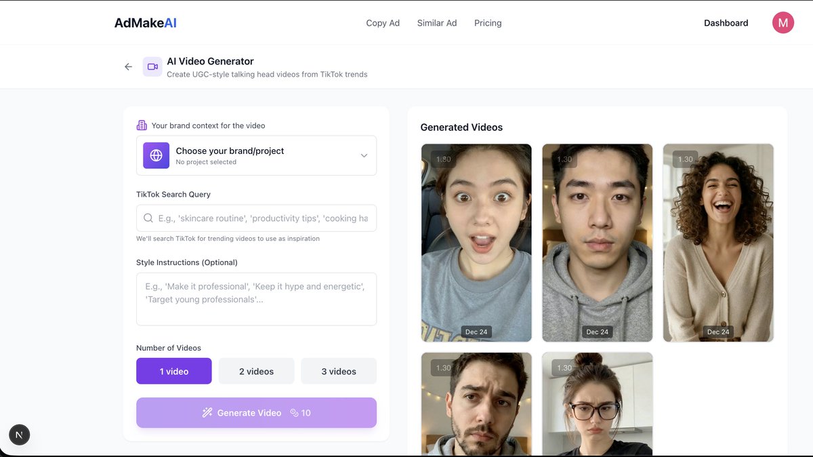The height and width of the screenshot is (457, 813).
Task: Select the 2 videos option
Action: tap(256, 371)
